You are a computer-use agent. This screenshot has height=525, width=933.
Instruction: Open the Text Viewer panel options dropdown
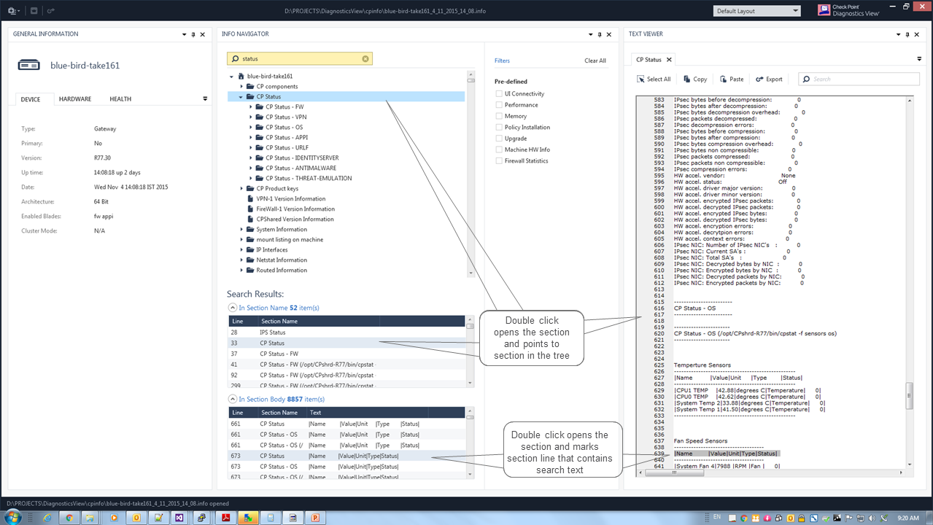(900, 34)
